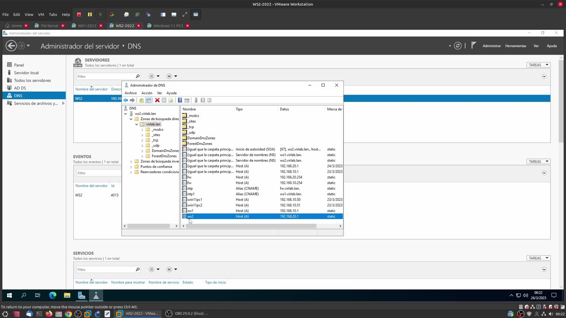Click the Up one level folder icon

point(141,100)
